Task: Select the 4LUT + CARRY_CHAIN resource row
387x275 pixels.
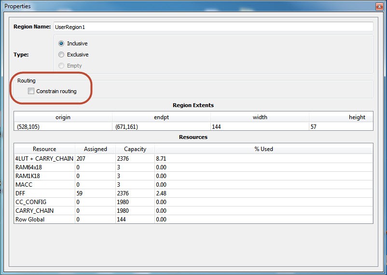Action: click(x=44, y=158)
